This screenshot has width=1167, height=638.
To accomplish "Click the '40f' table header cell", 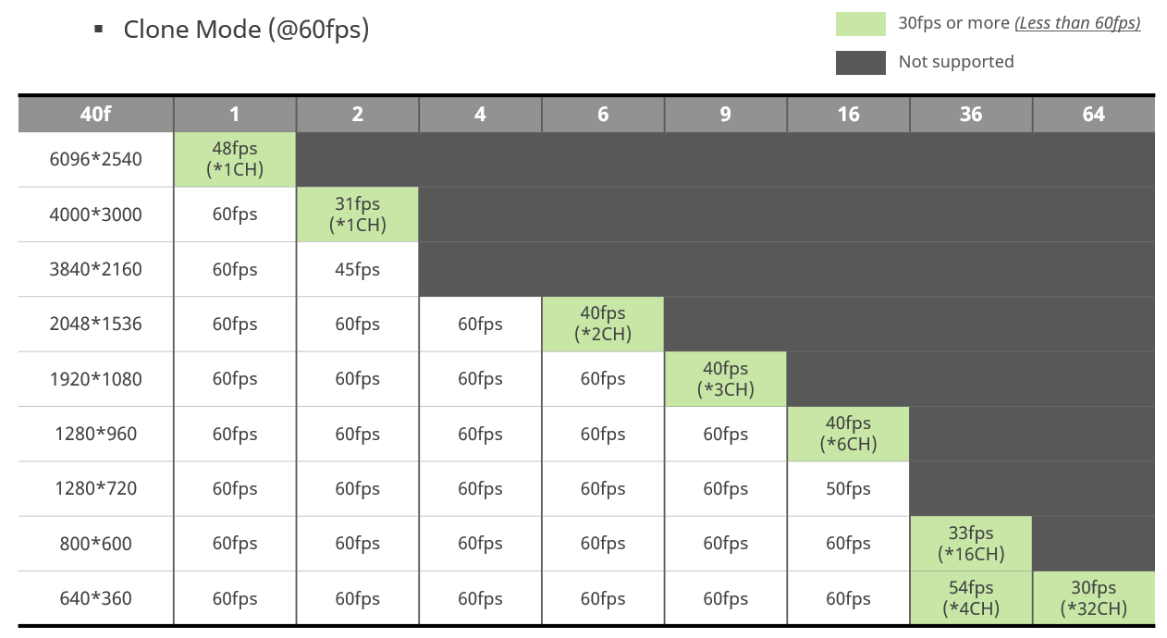I will click(95, 114).
